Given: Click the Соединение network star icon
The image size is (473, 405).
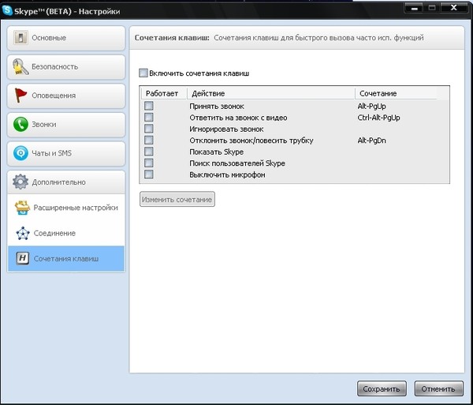Looking at the screenshot, I should coord(23,233).
